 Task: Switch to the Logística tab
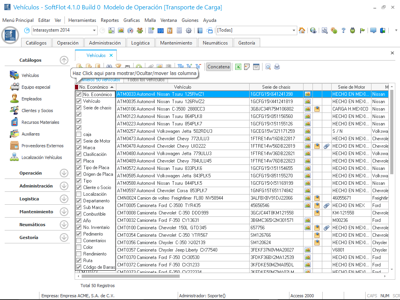(140, 43)
